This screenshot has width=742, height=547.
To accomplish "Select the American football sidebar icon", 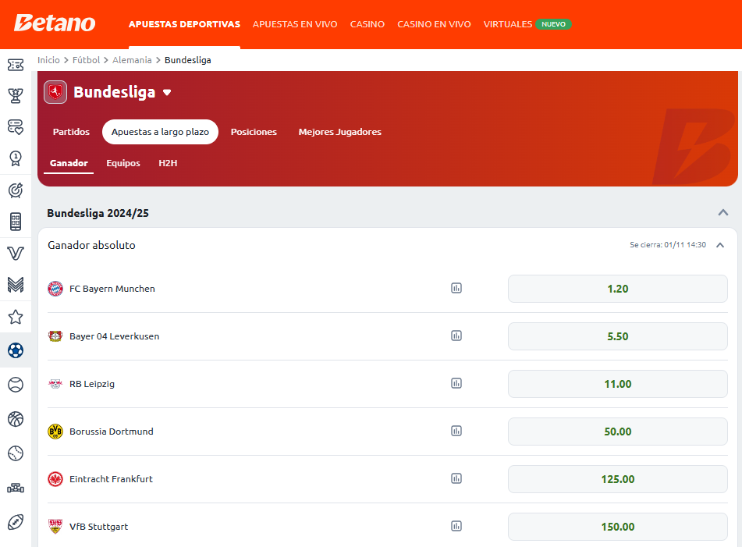I will [16, 522].
